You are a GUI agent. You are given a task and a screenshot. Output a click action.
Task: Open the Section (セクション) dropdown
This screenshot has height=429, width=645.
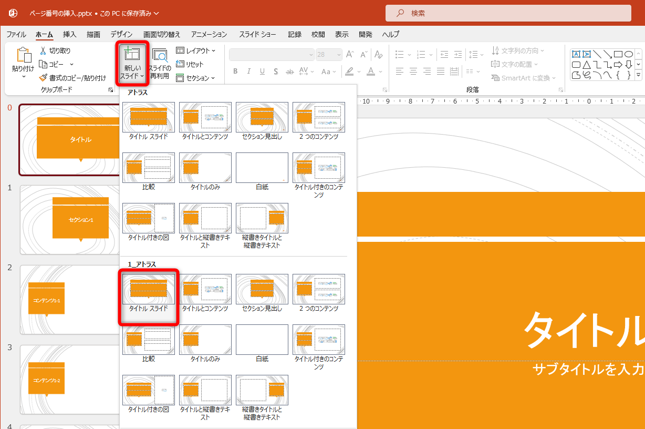pos(195,78)
